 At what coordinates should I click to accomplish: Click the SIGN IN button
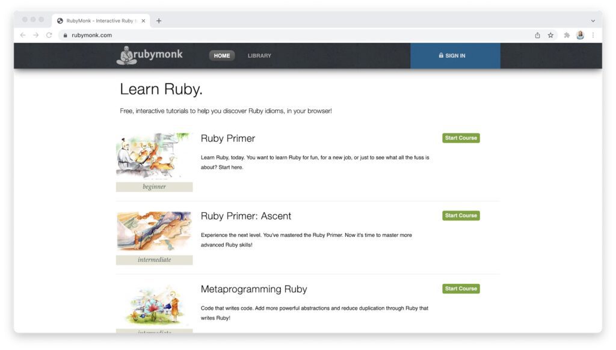pos(455,56)
